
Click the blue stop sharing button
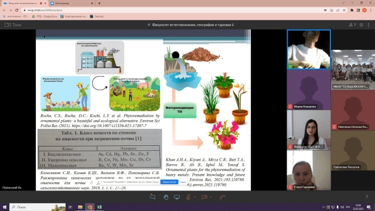pos(169,182)
